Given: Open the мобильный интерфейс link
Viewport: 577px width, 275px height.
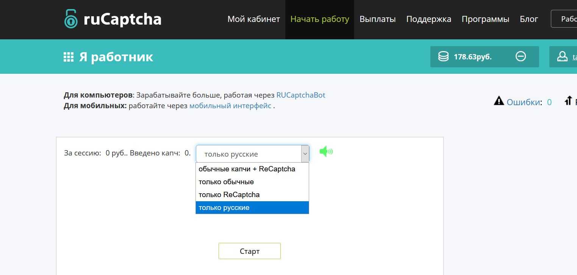Looking at the screenshot, I should 230,106.
